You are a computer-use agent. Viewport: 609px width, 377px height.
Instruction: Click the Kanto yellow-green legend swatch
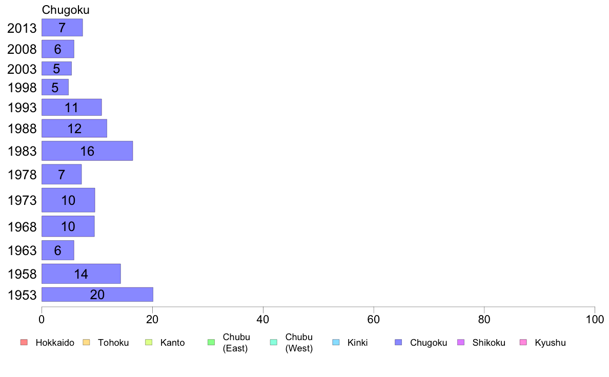(x=149, y=342)
